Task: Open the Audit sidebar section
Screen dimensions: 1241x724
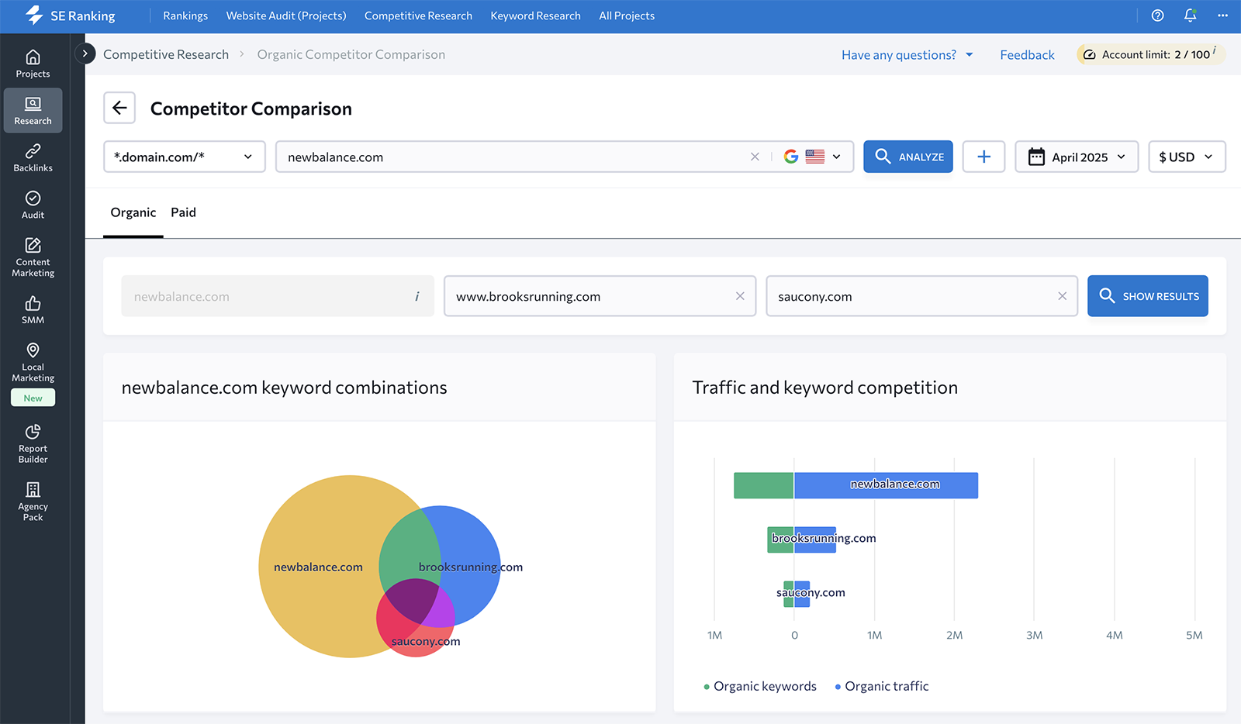Action: pos(33,205)
